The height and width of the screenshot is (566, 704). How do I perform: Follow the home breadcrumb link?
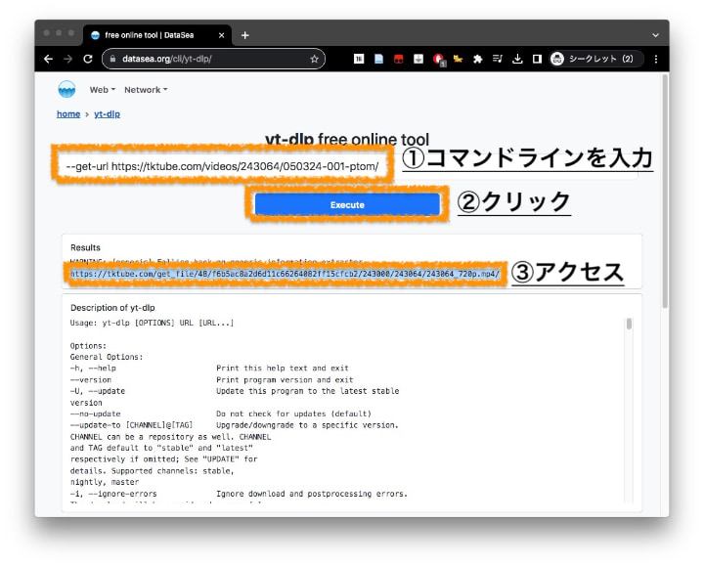point(68,114)
